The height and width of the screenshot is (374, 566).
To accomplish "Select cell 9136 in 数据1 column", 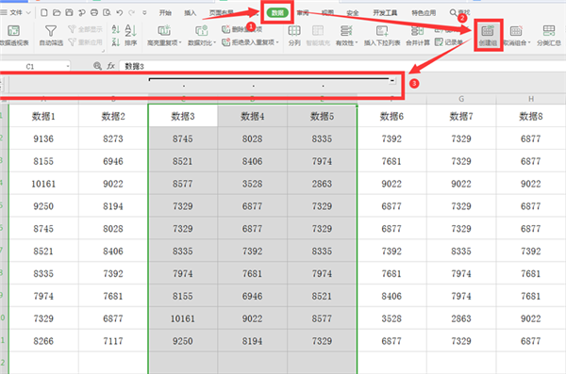I will [x=43, y=138].
